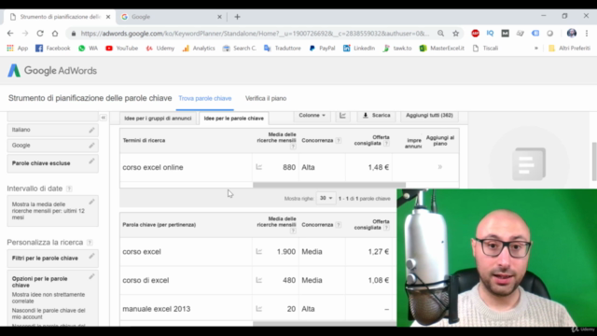597x336 pixels.
Task: Click the corso di excel keyword
Action: coord(146,280)
